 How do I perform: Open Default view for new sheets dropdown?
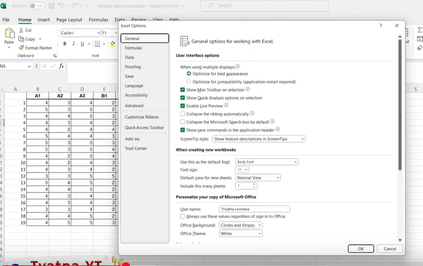click(x=257, y=178)
